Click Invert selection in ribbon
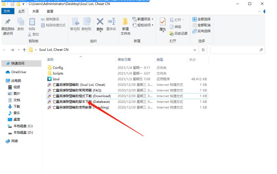Screen dimensions: 277x174 pyautogui.click(x=201, y=31)
